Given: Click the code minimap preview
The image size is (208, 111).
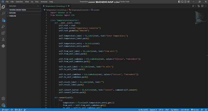Looking at the screenshot, I should (x=200, y=18).
